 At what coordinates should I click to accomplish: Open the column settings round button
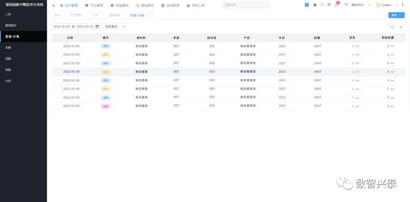click(x=401, y=27)
